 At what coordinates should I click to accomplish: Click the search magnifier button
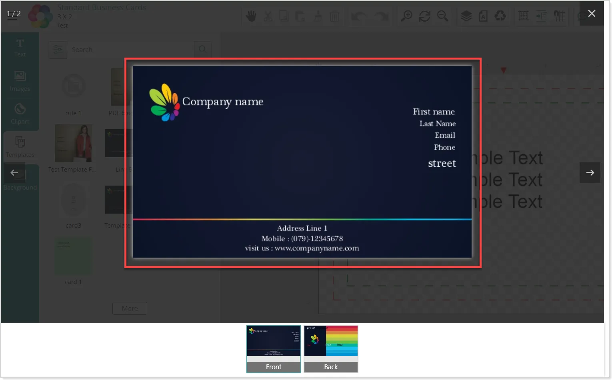203,50
